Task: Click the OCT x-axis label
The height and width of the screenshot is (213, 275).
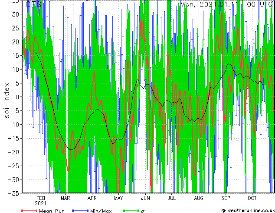Action: 252,198
